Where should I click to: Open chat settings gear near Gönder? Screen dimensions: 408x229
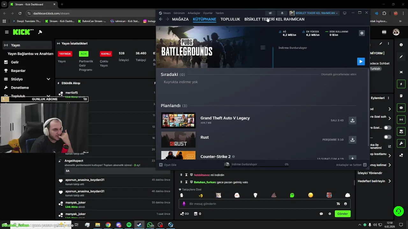click(x=330, y=214)
